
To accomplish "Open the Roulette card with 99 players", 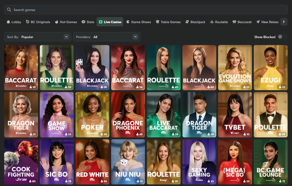I will pyautogui.click(x=271, y=115).
